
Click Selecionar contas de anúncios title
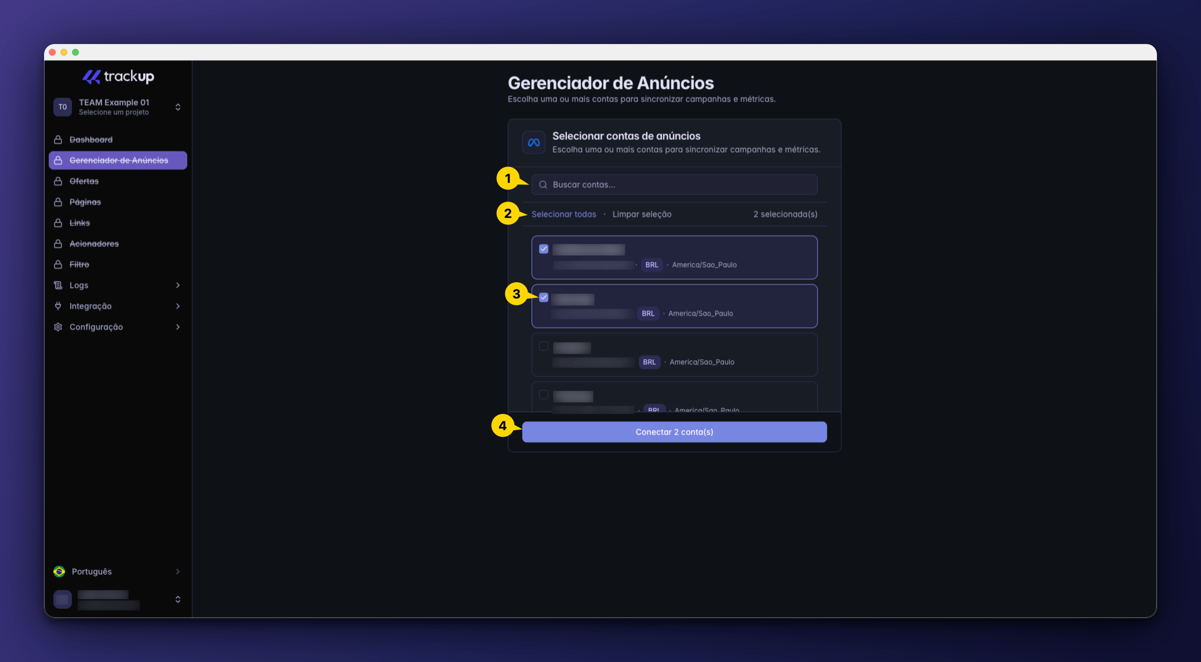(626, 136)
